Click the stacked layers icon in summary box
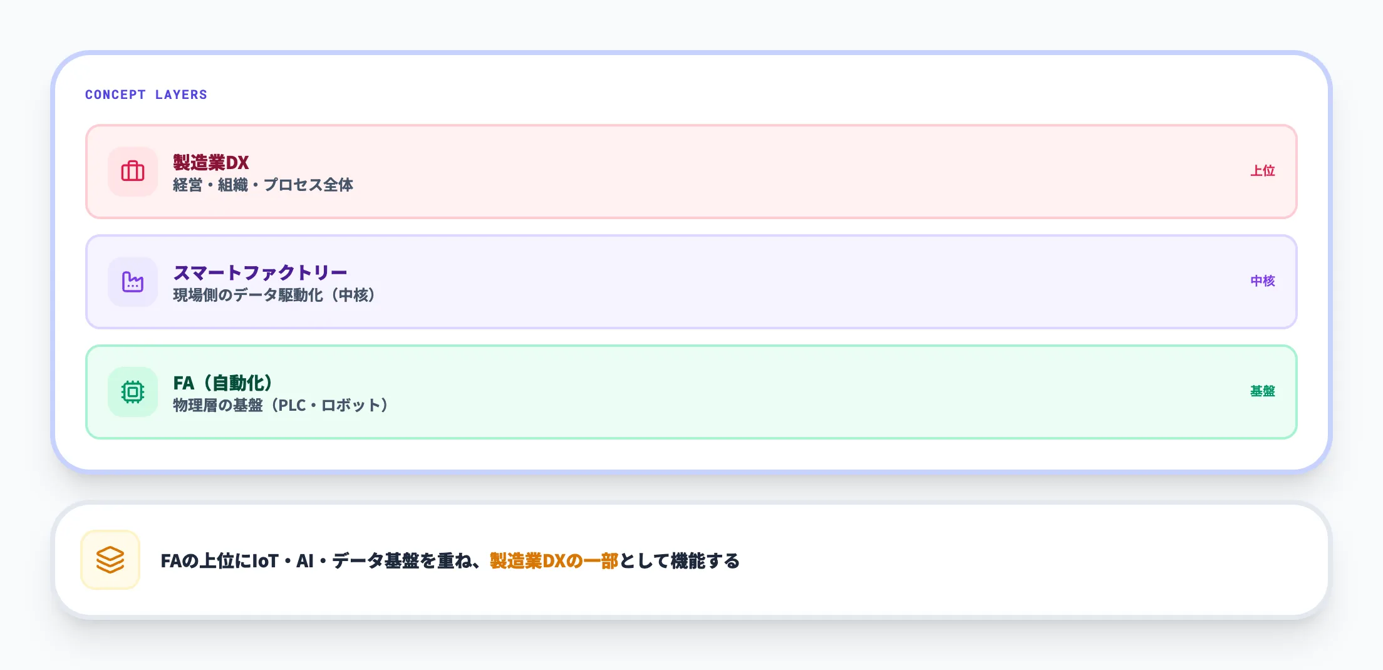 (x=110, y=559)
